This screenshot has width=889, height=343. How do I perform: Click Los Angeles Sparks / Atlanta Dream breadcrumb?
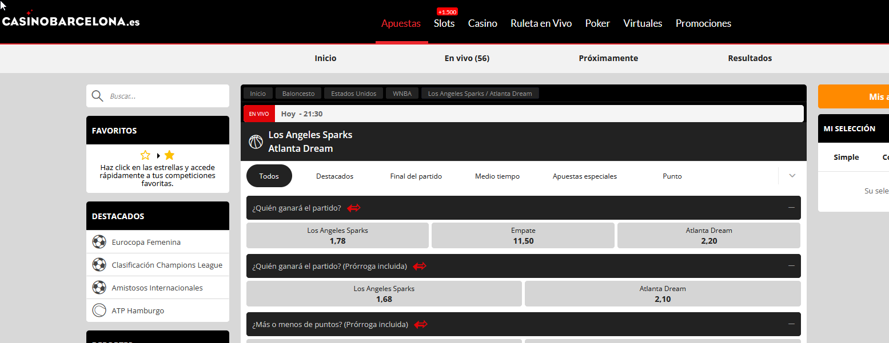480,94
